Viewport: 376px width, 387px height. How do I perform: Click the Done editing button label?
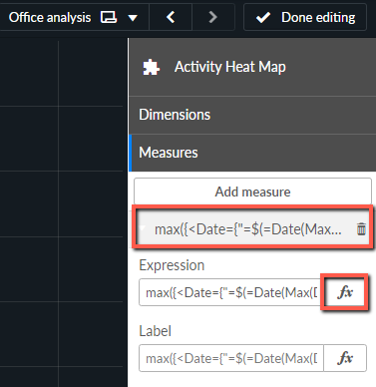click(x=318, y=17)
